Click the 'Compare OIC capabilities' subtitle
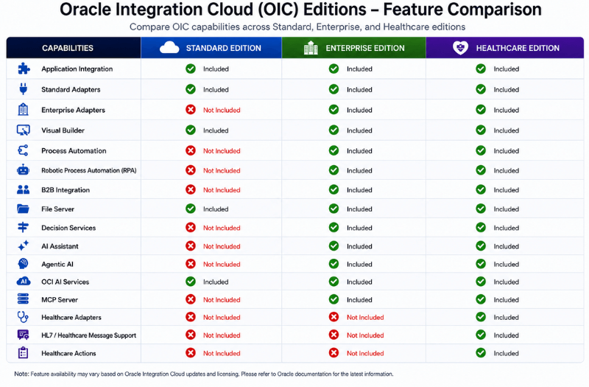This screenshot has width=589, height=387. click(297, 27)
